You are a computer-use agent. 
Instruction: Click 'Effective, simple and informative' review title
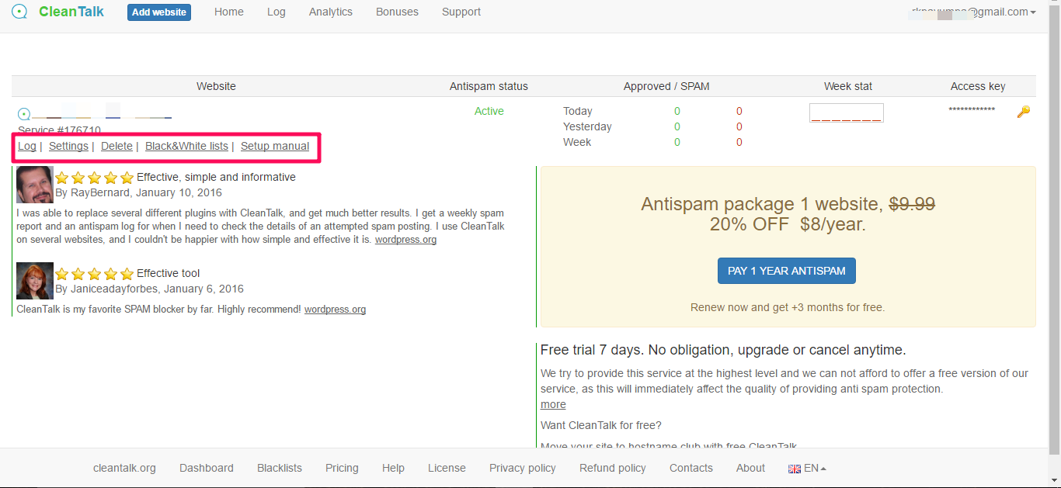(216, 177)
